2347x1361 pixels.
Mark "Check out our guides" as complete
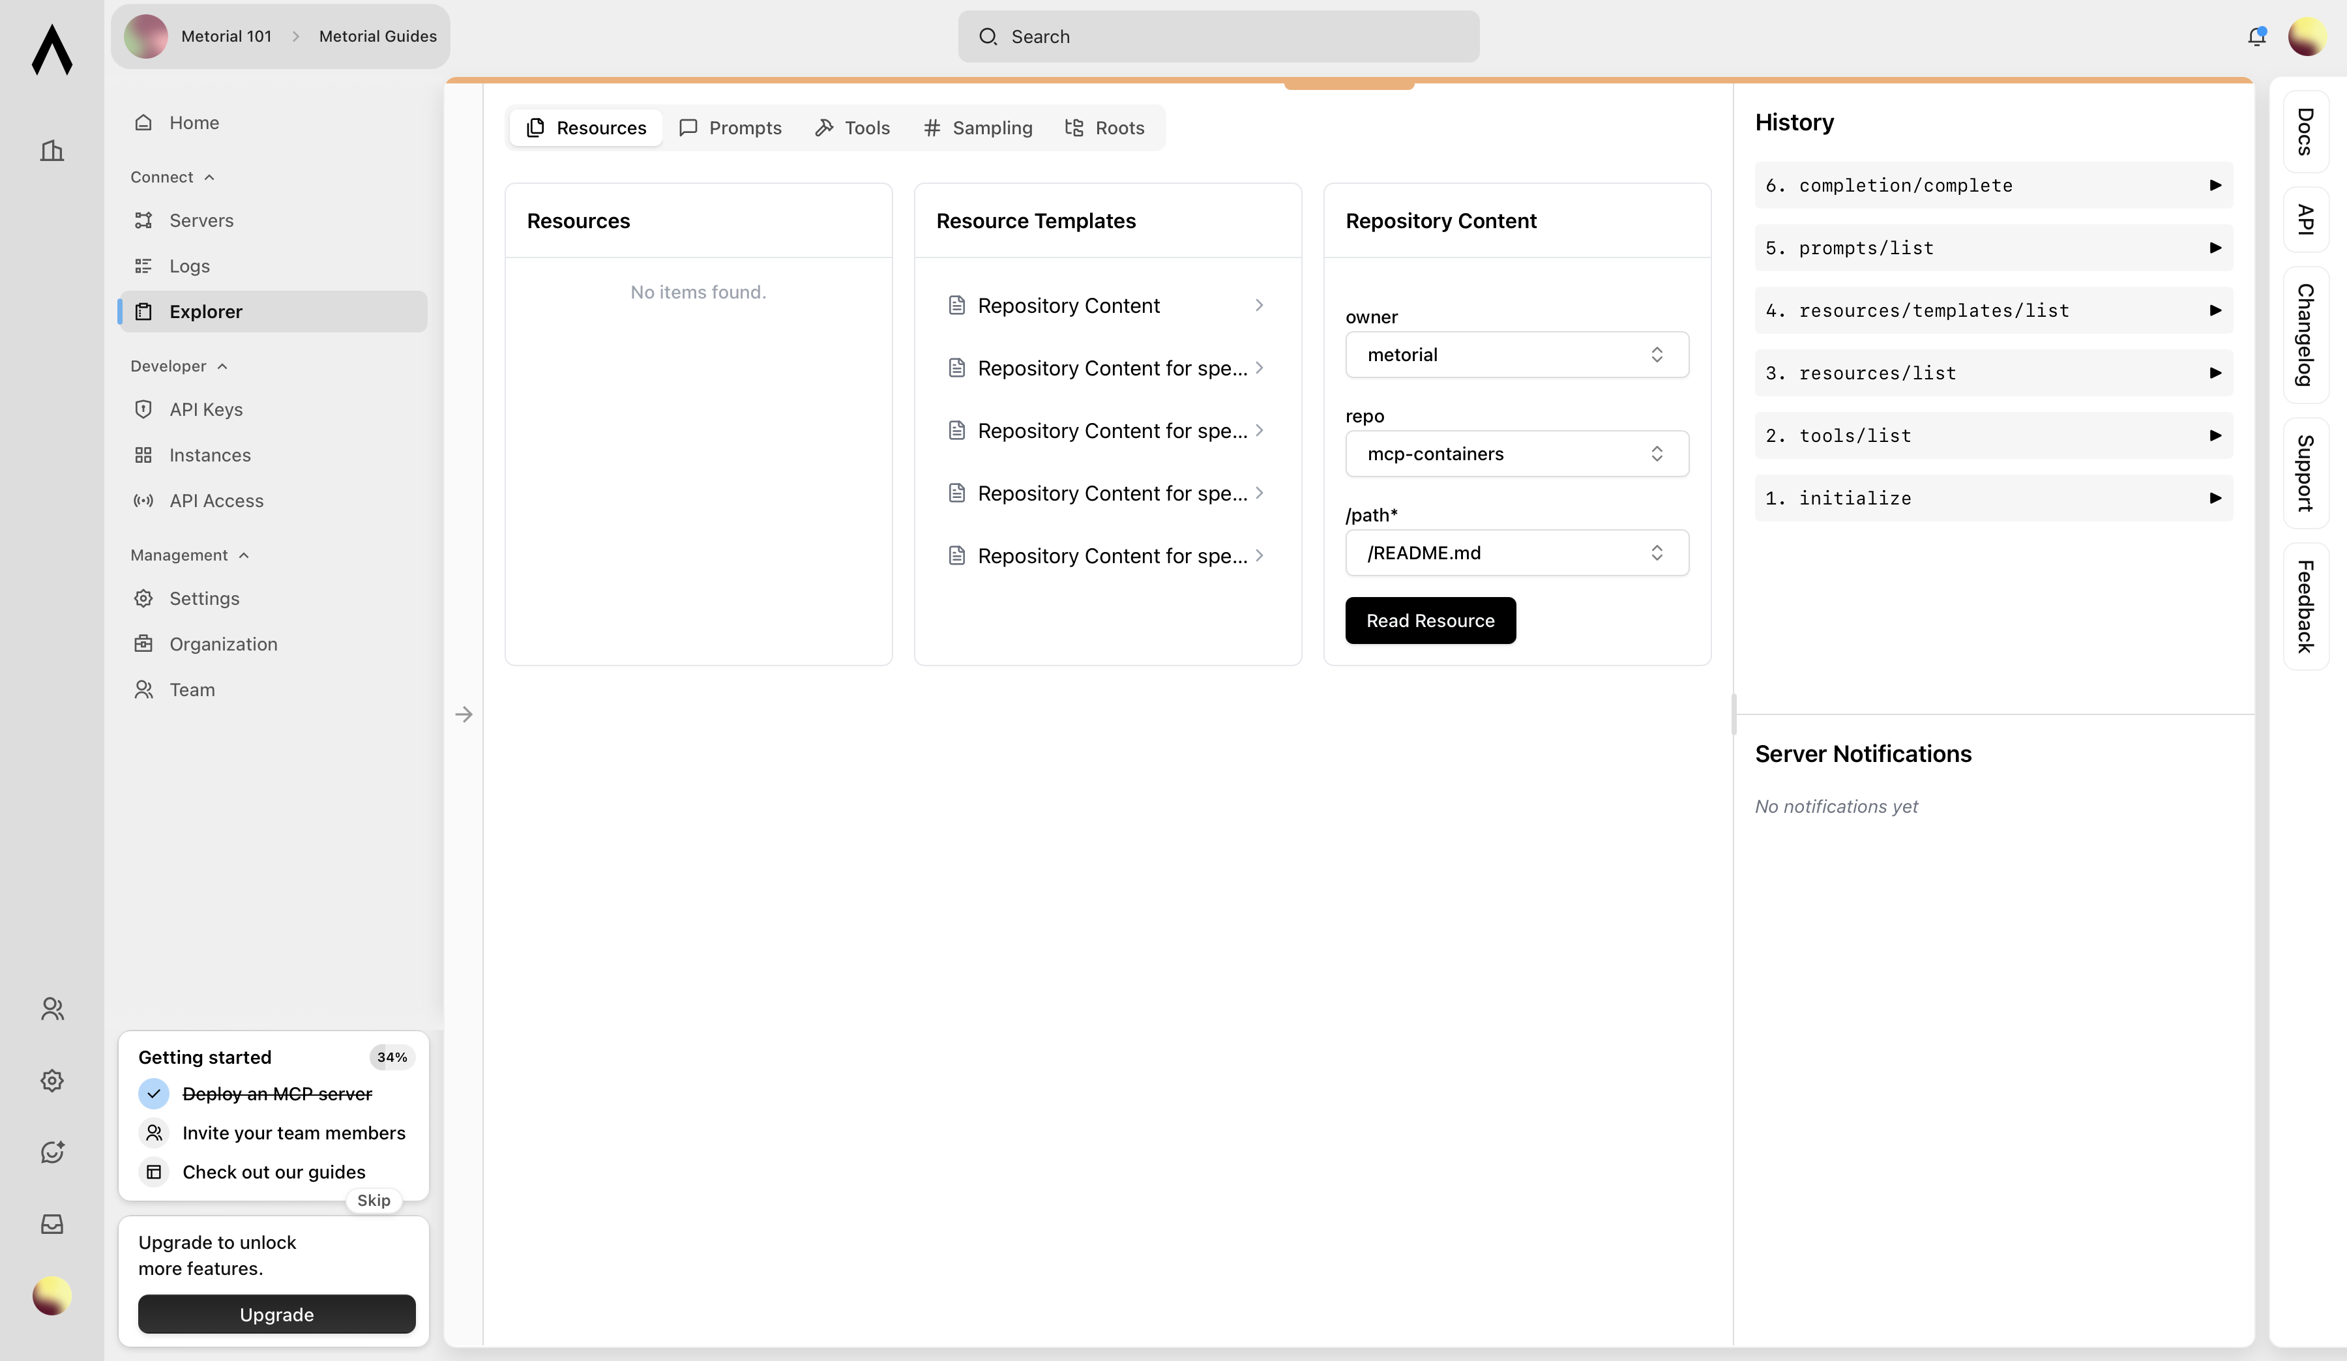(155, 1172)
